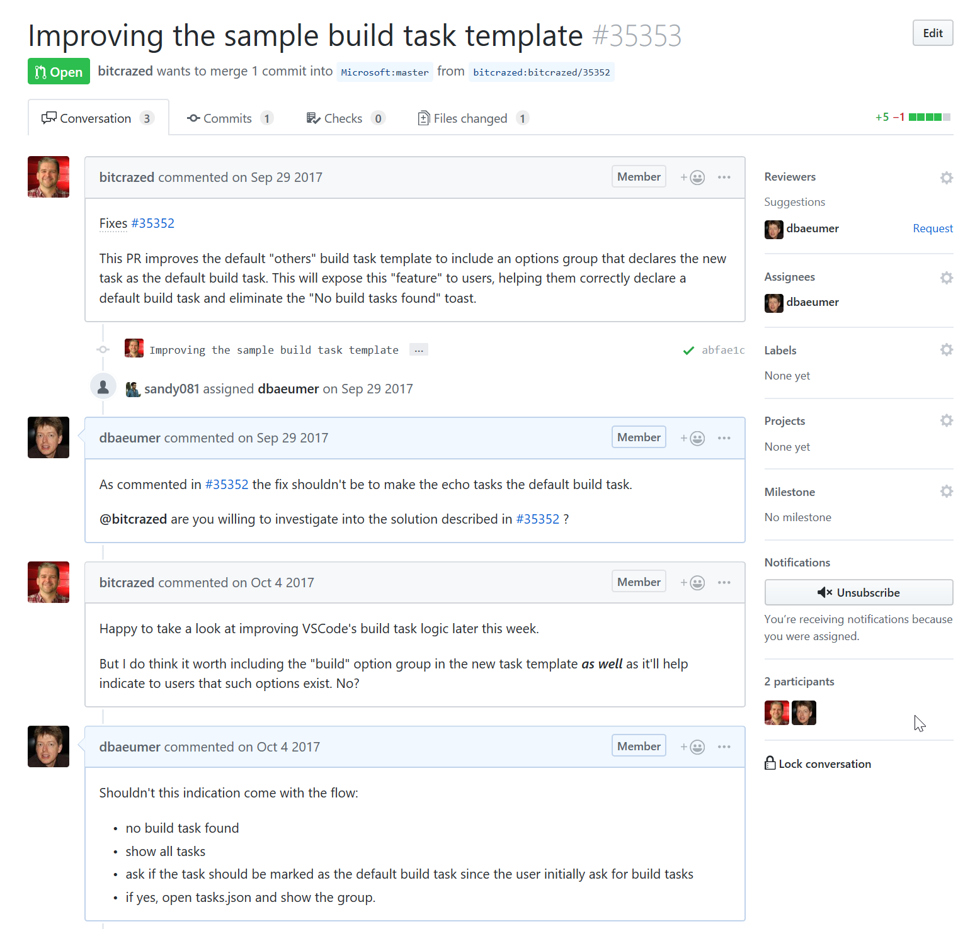Open the Projects settings gear

[946, 420]
